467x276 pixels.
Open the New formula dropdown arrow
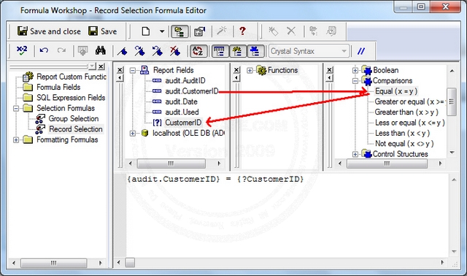[x=162, y=31]
